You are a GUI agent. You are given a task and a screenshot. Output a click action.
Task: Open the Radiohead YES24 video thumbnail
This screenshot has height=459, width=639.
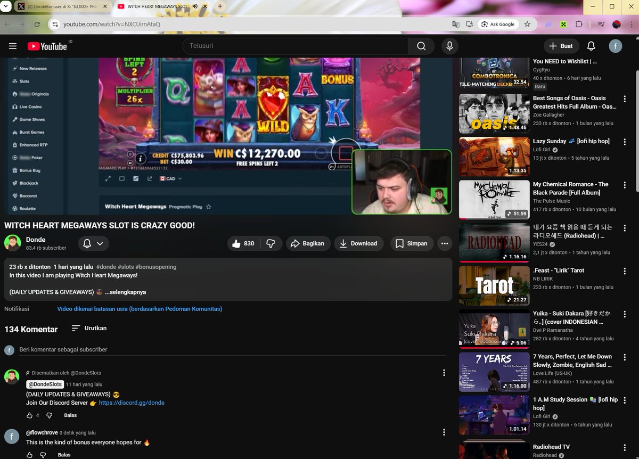(x=493, y=242)
